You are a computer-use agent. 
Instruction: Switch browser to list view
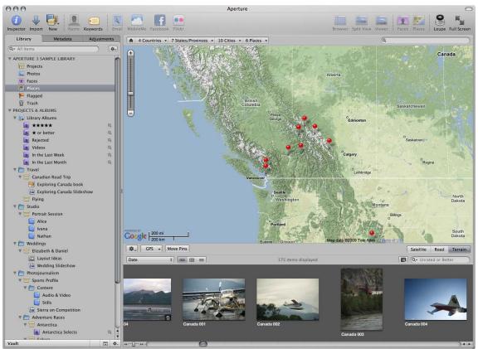(x=201, y=259)
